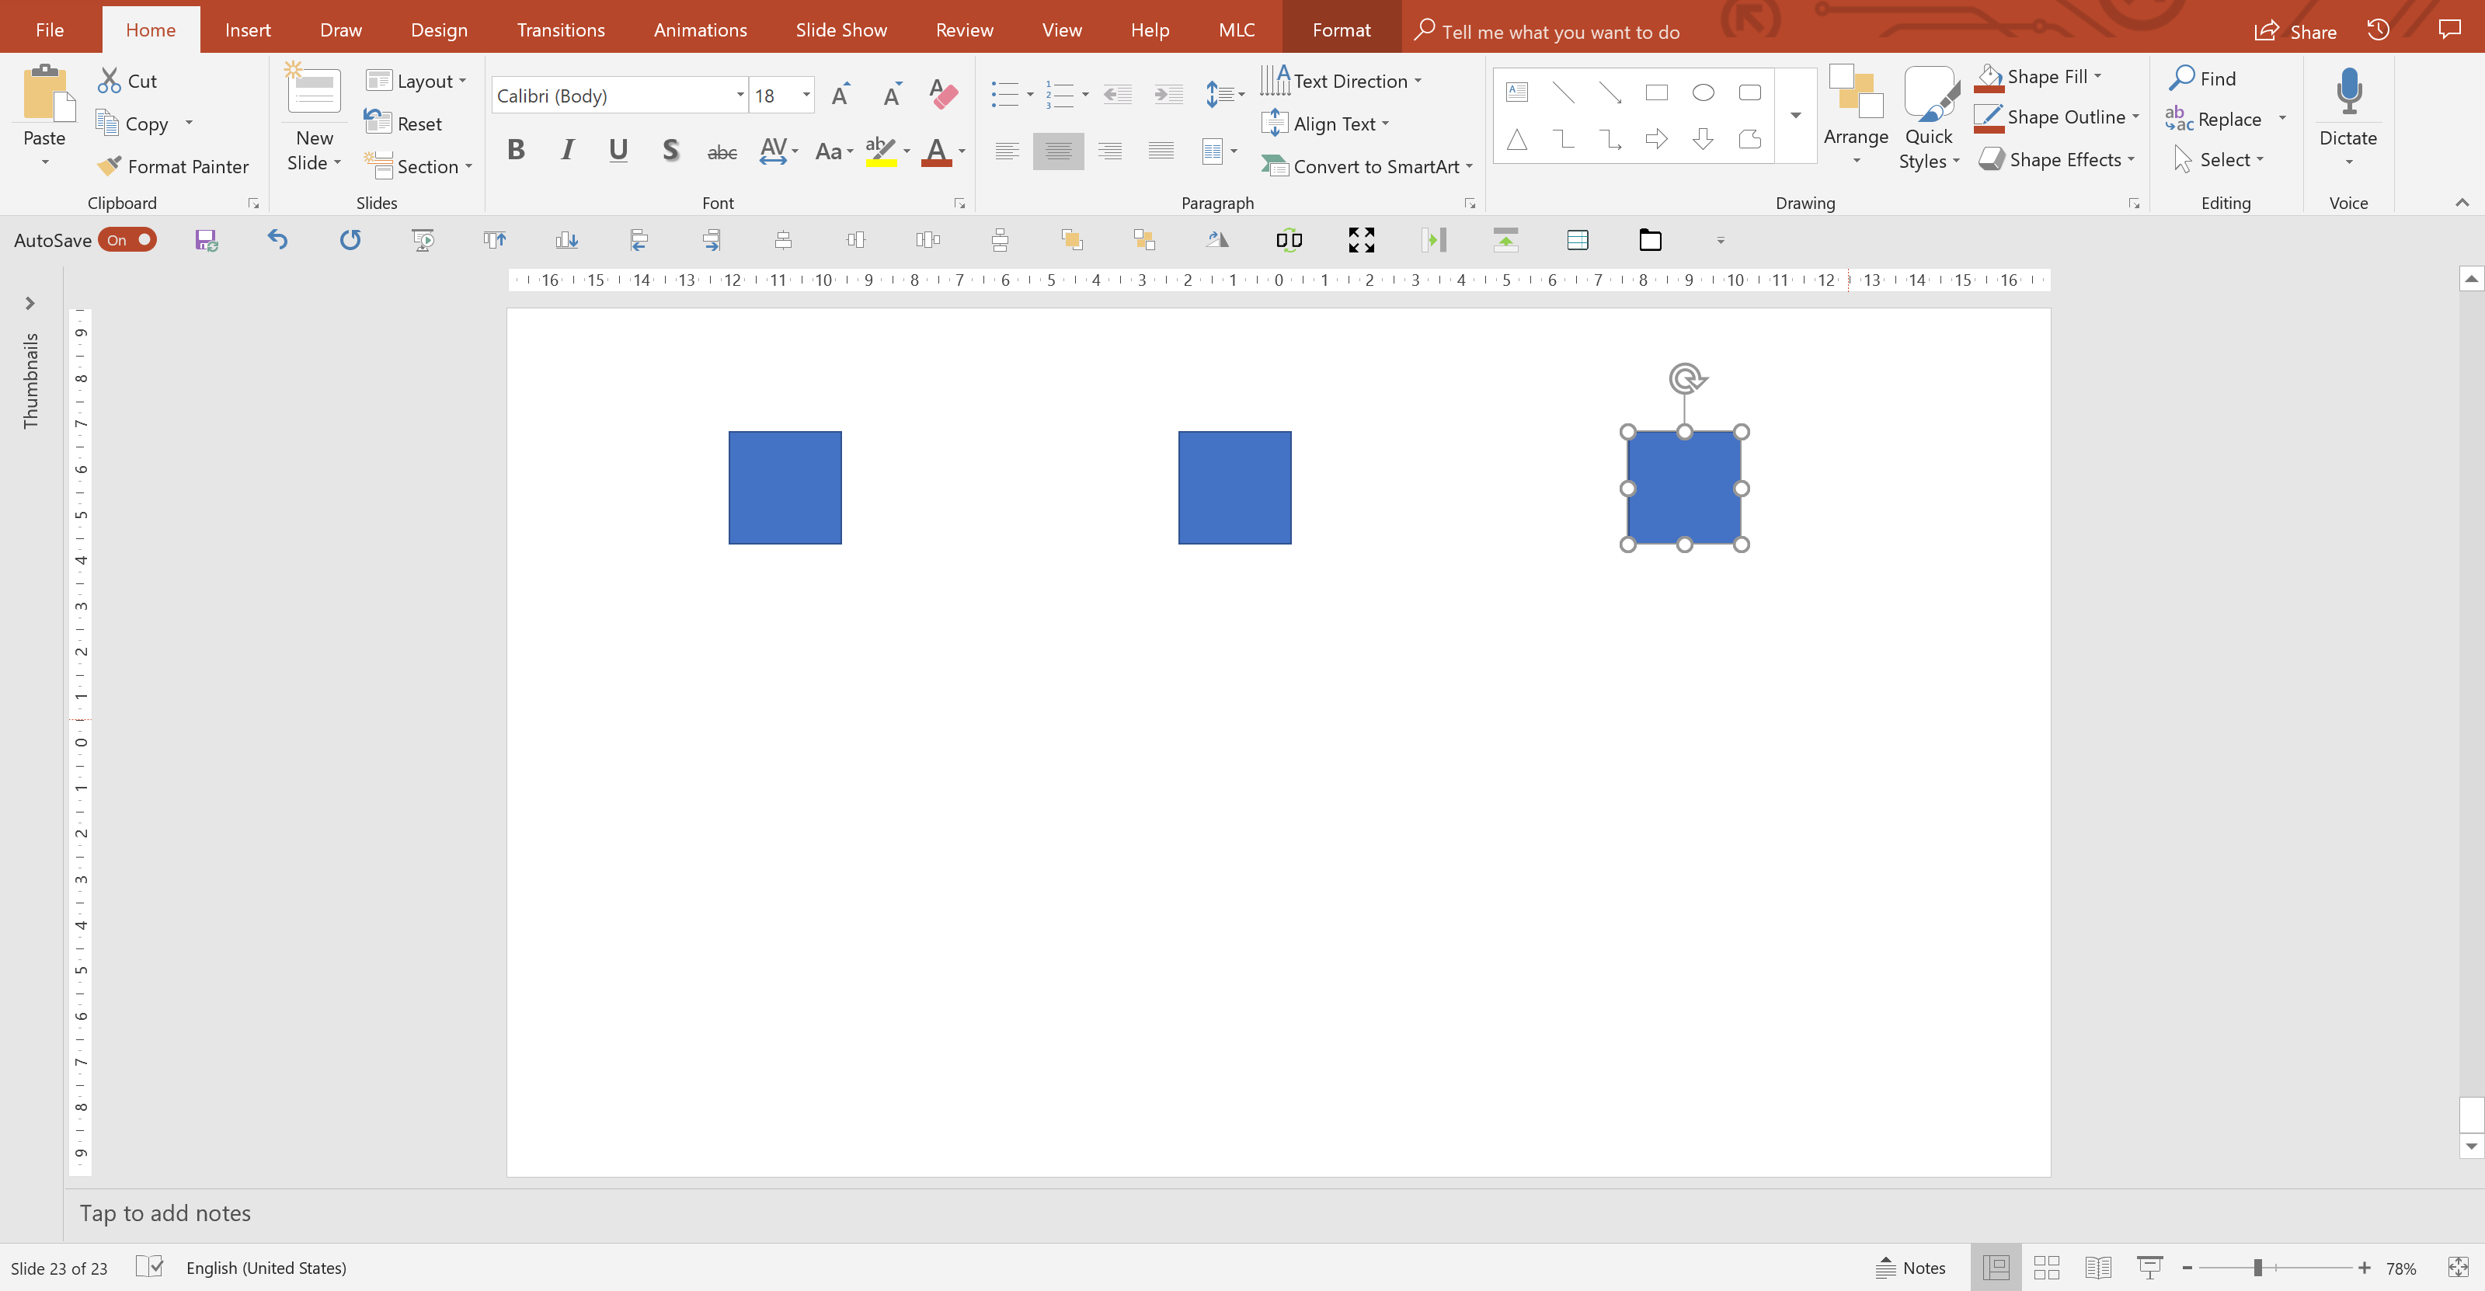Click the Redo/Repeat icon
The height and width of the screenshot is (1291, 2485).
[x=350, y=239]
